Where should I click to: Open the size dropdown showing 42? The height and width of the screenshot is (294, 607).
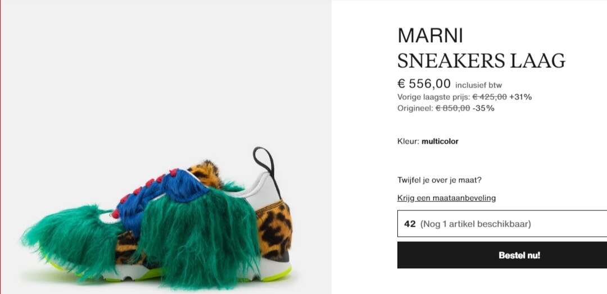coord(502,224)
